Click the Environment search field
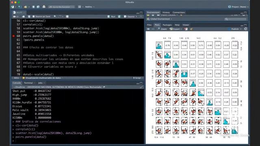Viewport: 260px width, 146px height. (x=235, y=19)
